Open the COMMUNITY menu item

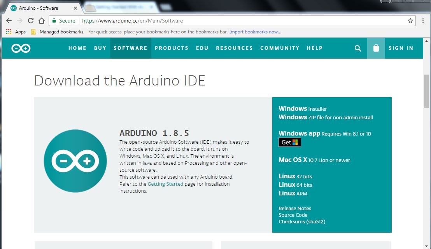[280, 48]
